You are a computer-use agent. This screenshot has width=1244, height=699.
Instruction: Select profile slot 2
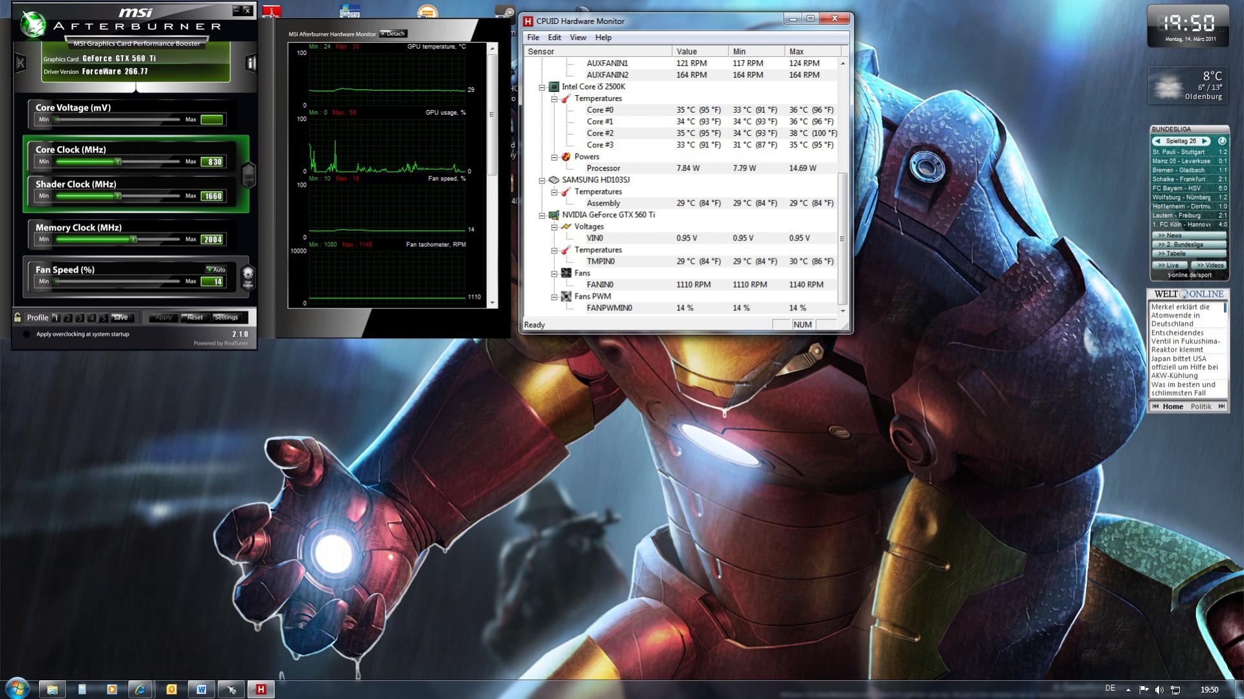point(68,317)
